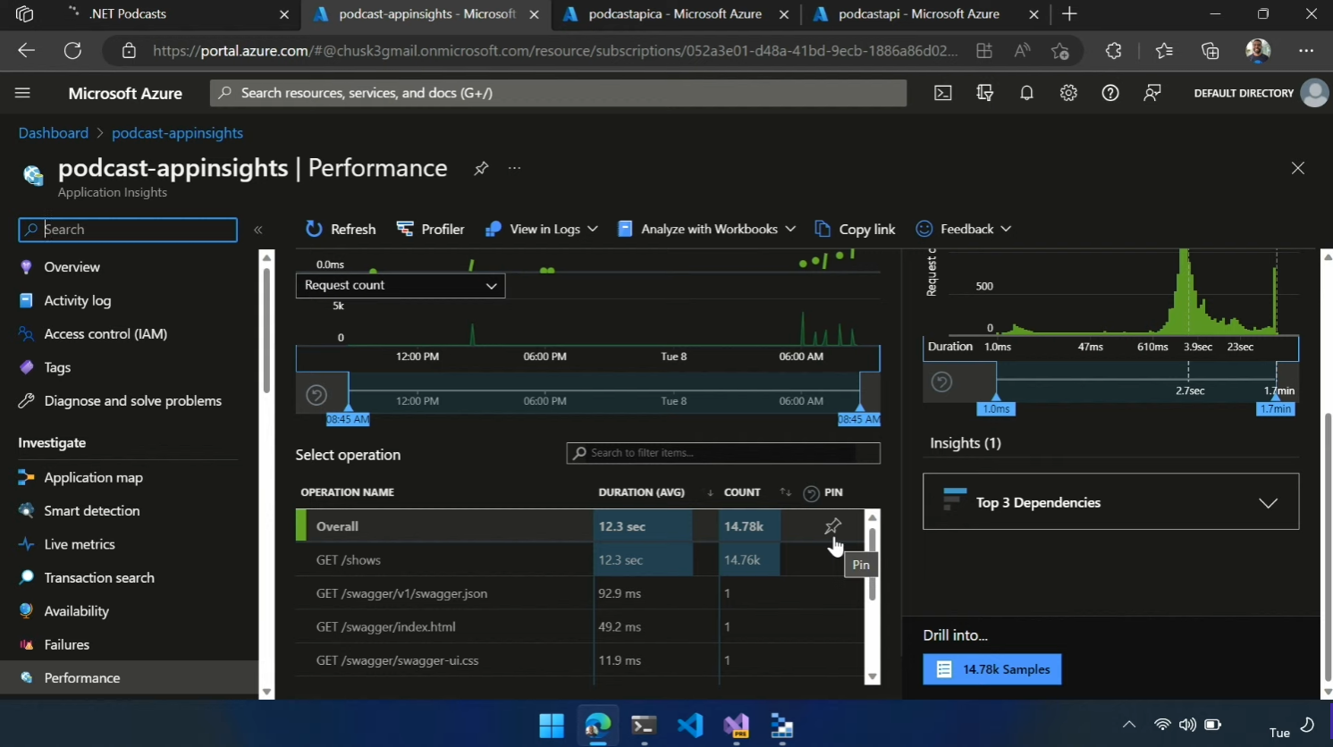Collapse the left sidebar menu

(258, 230)
